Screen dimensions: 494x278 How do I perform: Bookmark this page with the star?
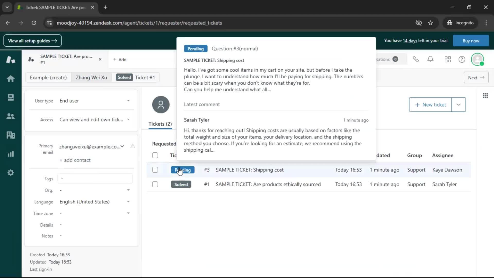[430, 23]
